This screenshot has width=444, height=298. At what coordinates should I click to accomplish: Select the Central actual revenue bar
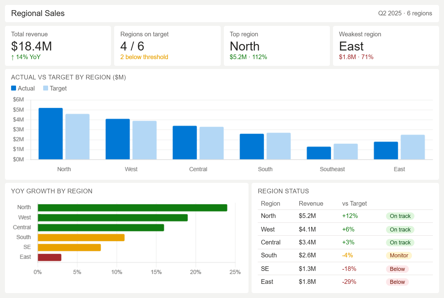pyautogui.click(x=185, y=143)
